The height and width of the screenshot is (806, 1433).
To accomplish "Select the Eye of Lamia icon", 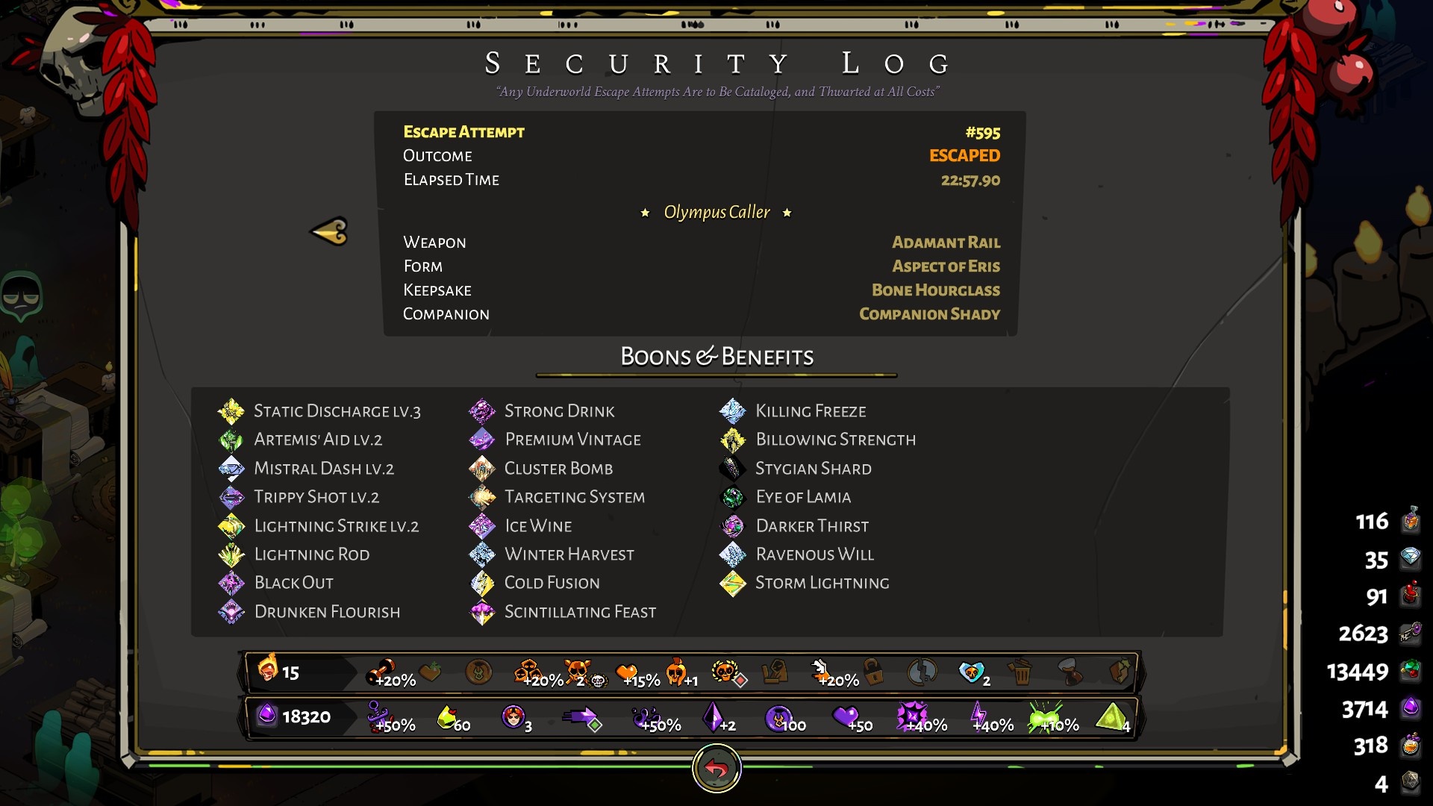I will pos(733,497).
